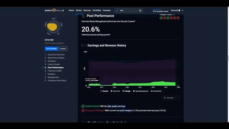Click the 'high quality earnings' link

pyautogui.click(x=116, y=106)
